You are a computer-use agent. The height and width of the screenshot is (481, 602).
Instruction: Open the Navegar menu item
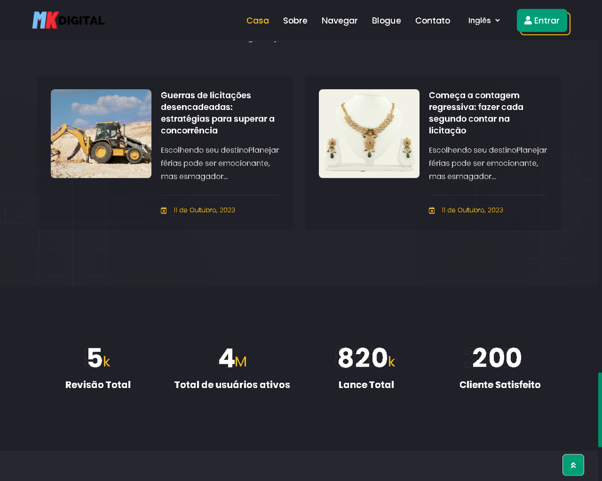coord(339,20)
